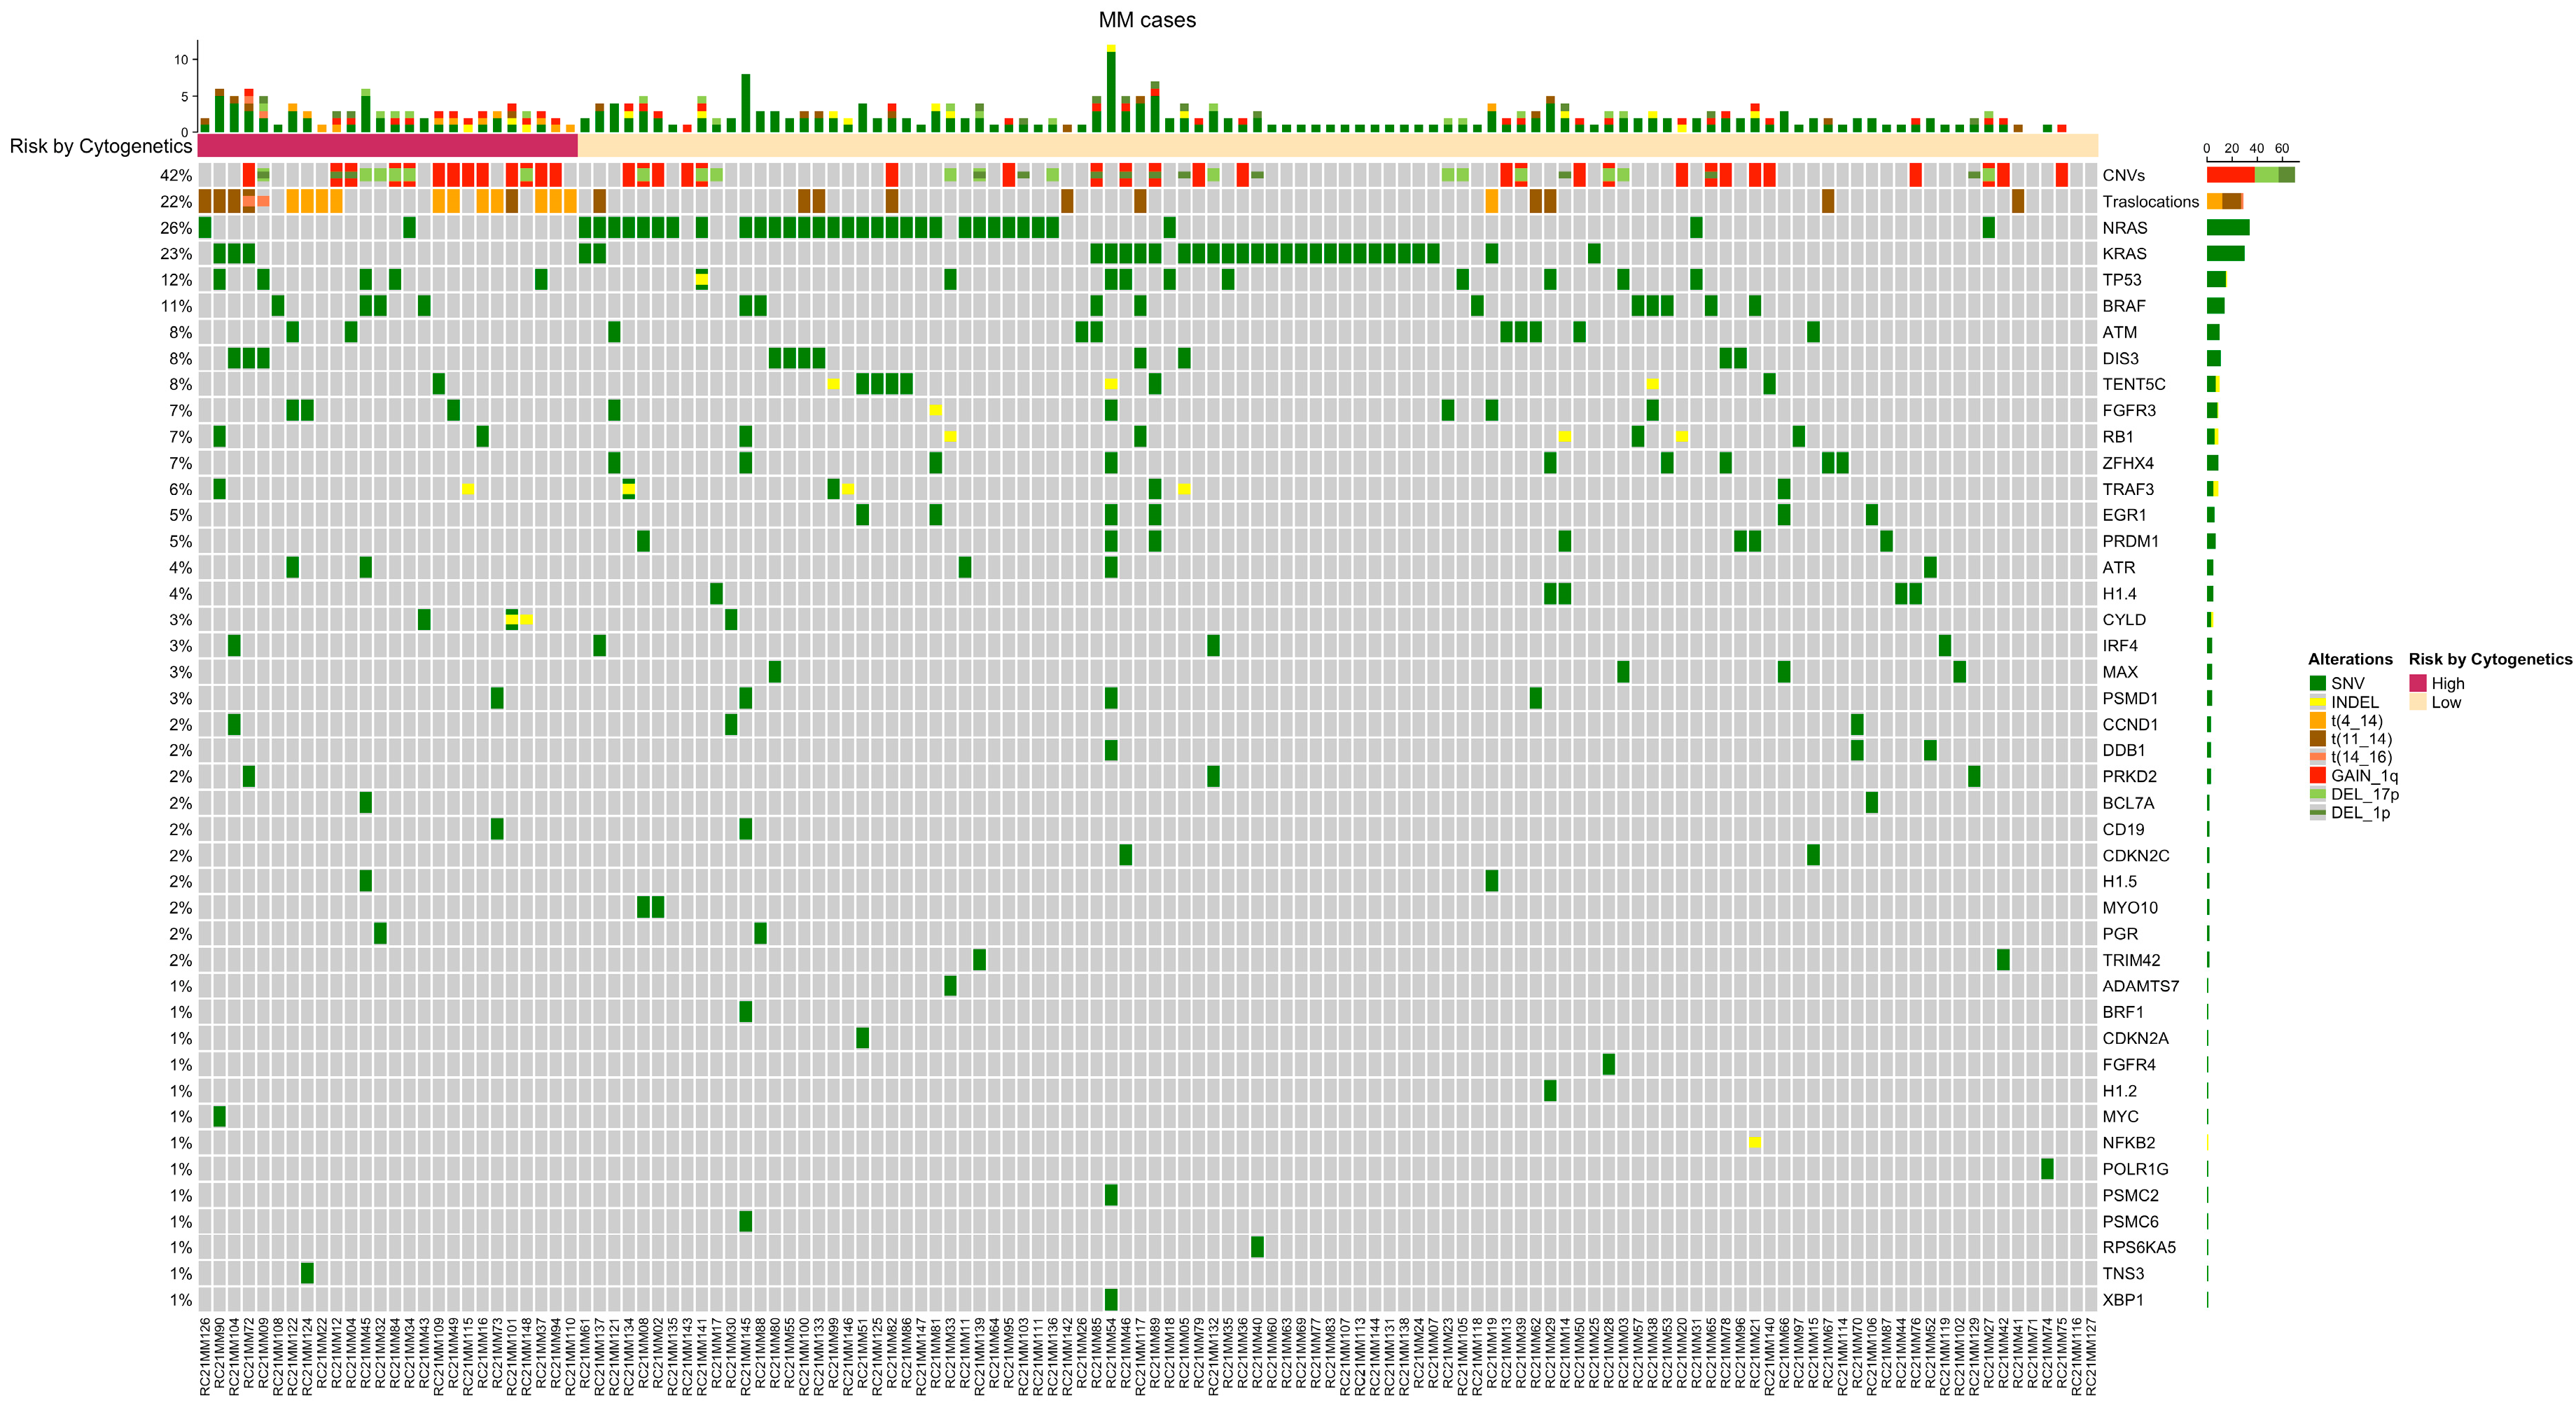
Task: Click the Traslocations row label
Action: 2150,202
